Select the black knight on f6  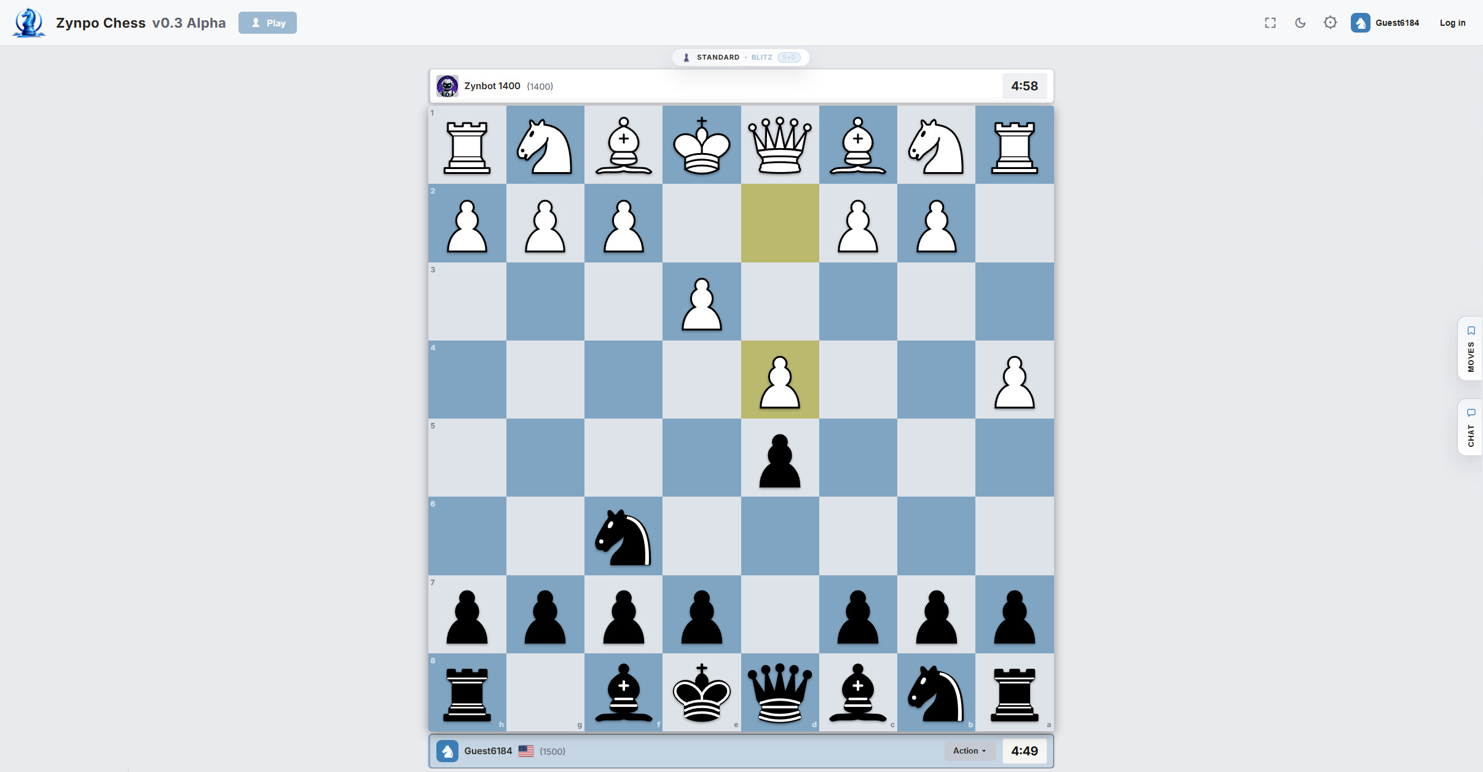(623, 536)
